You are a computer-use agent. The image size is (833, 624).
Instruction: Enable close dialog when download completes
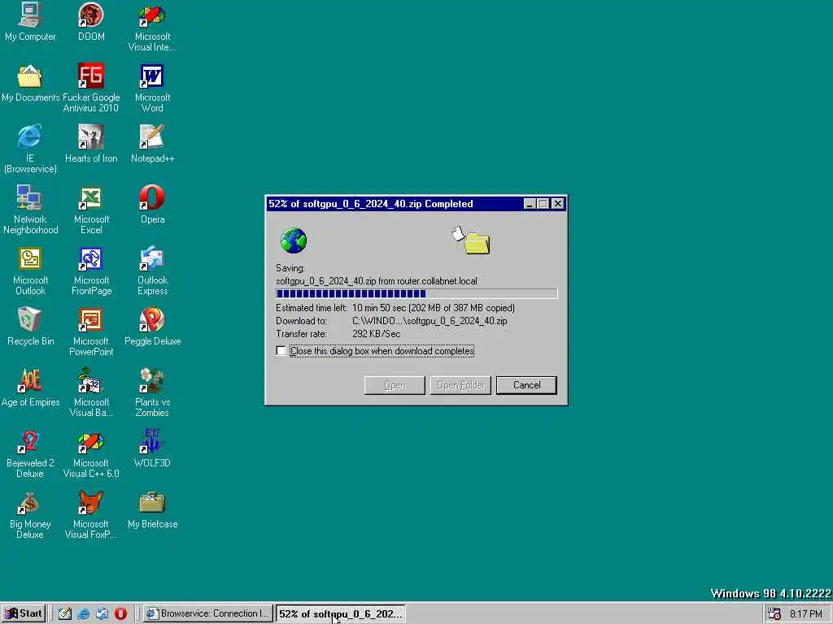pyautogui.click(x=281, y=351)
